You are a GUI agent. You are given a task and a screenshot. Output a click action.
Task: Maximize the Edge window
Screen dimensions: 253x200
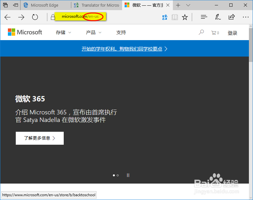click(231, 5)
